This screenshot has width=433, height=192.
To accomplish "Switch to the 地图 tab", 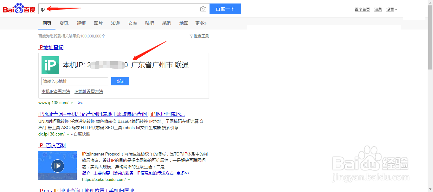I will 184,23.
